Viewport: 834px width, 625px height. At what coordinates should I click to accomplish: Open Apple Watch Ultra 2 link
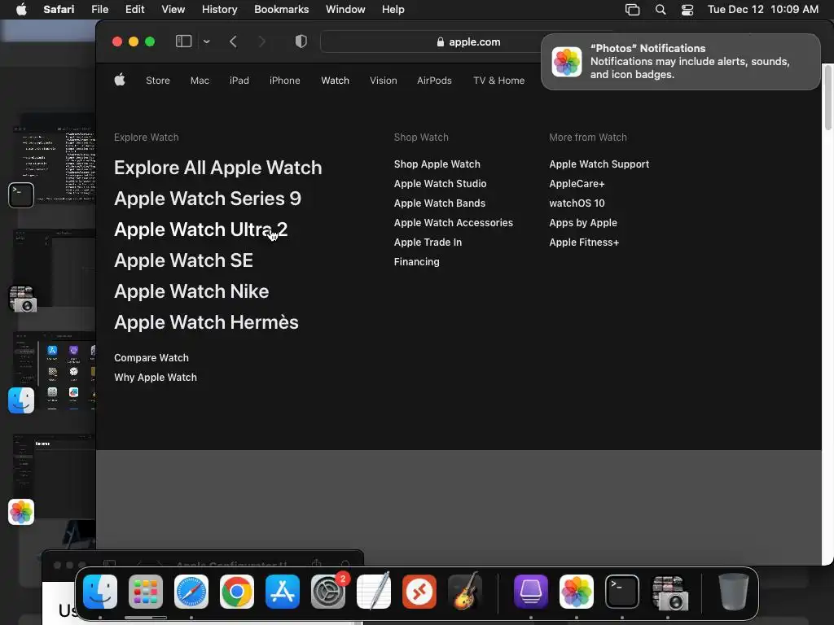(x=201, y=229)
